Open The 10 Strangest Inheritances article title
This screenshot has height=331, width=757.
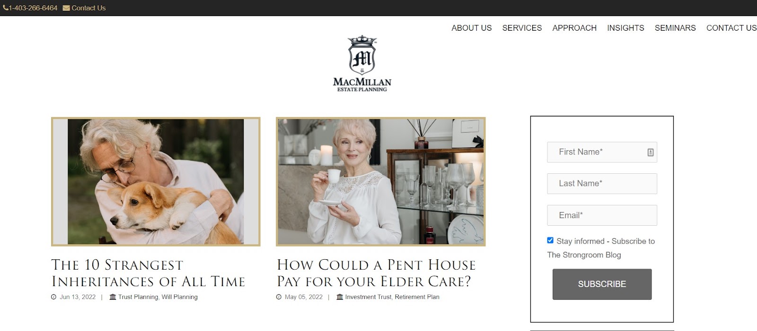pos(148,273)
